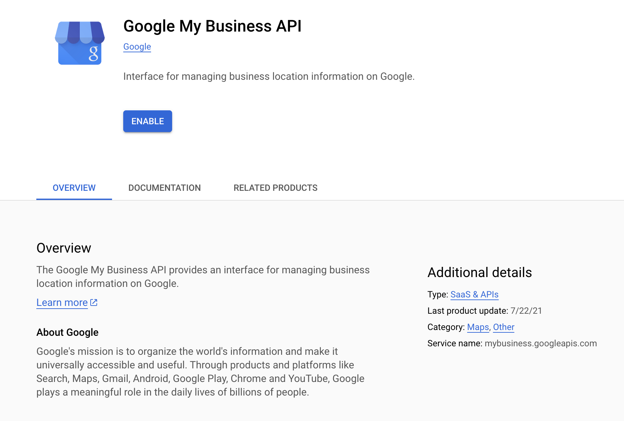Open the SaaS & APIs type link
This screenshot has height=421, width=624.
tap(474, 294)
